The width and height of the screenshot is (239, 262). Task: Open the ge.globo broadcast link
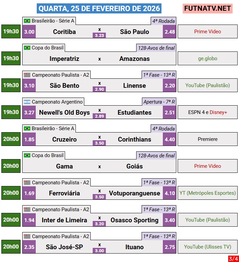pyautogui.click(x=208, y=59)
